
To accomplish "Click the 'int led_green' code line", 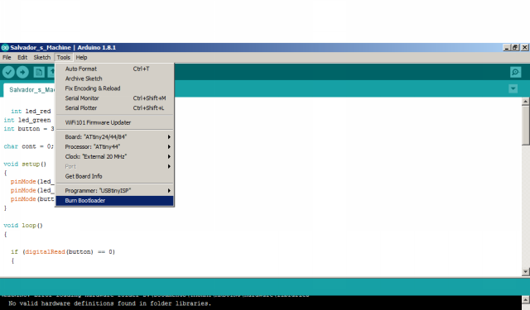I will pyautogui.click(x=27, y=120).
